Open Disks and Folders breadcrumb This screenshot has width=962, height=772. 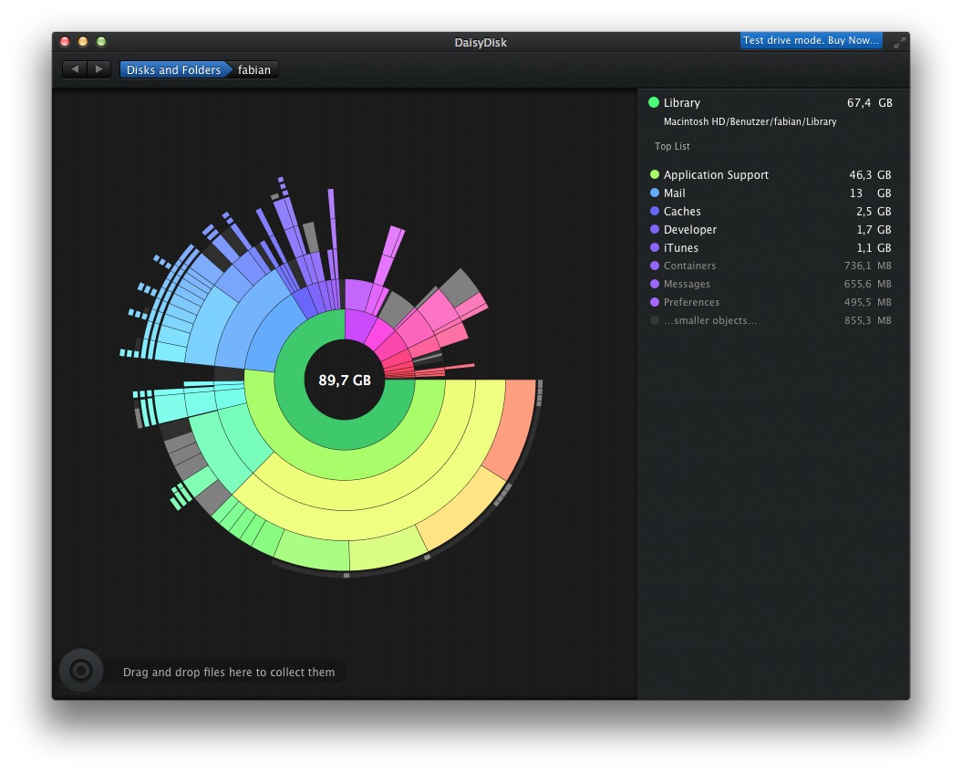pyautogui.click(x=173, y=69)
